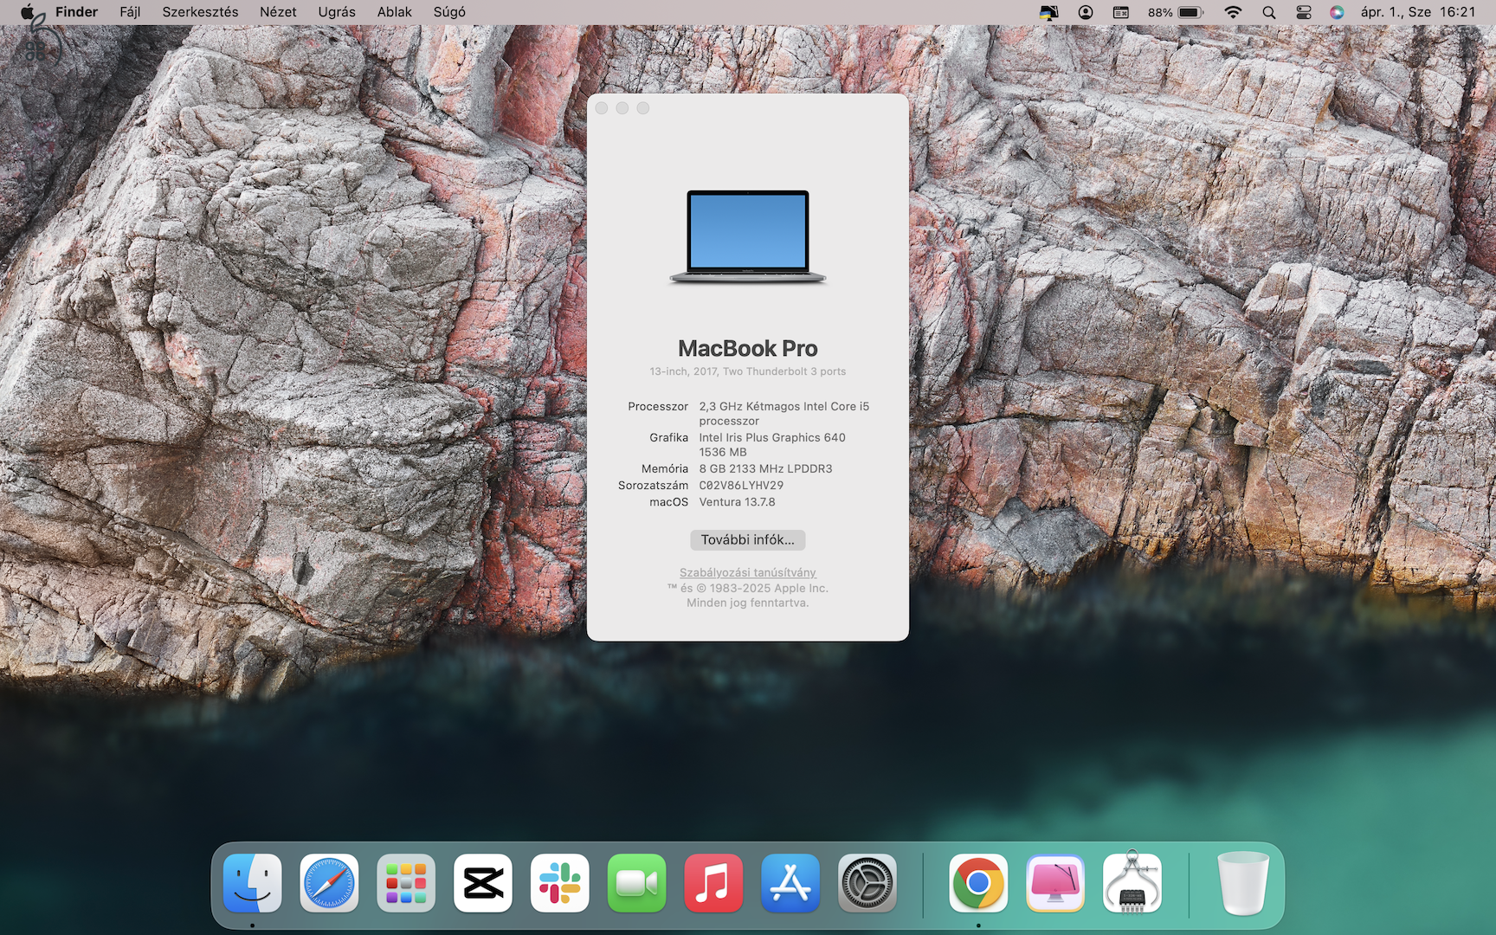The height and width of the screenshot is (935, 1496).
Task: Launch CapCut from the Dock
Action: [482, 883]
